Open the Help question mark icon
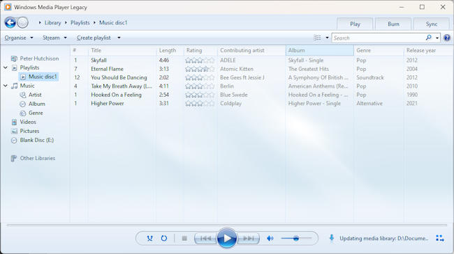The image size is (454, 254). coord(447,38)
